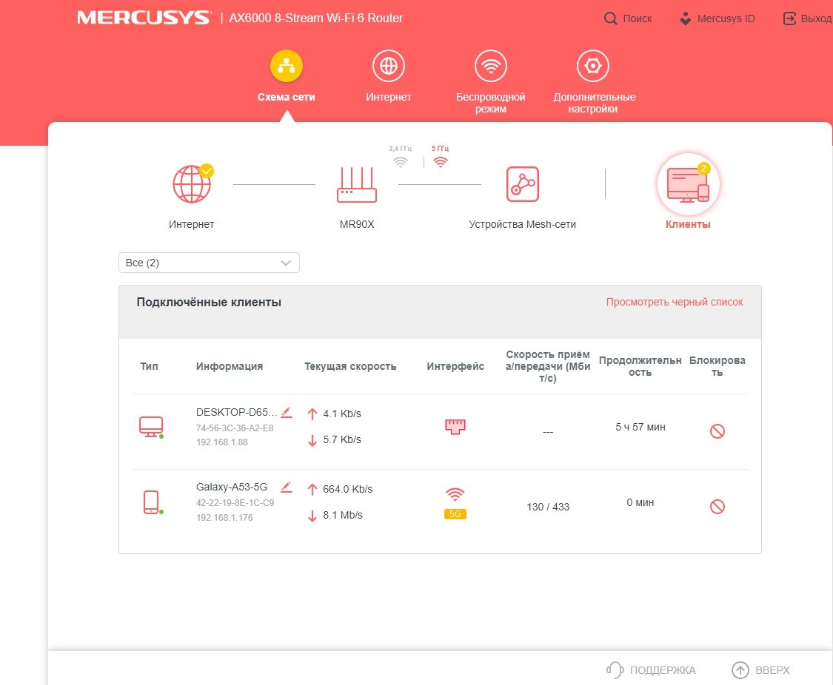Edit the DESKTOP-D65 device name pencil
833x685 pixels.
coord(287,412)
